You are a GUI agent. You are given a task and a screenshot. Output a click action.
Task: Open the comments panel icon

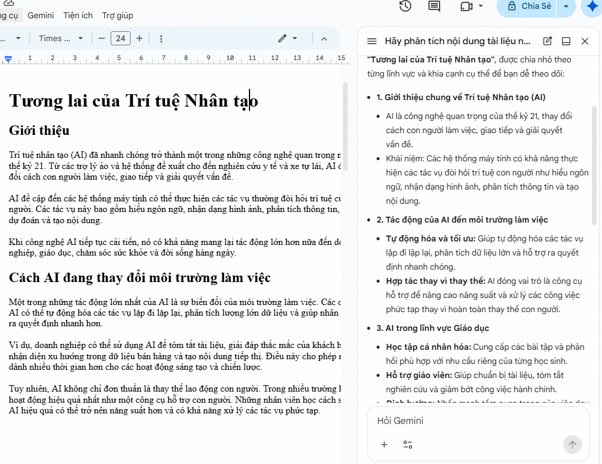pyautogui.click(x=434, y=6)
